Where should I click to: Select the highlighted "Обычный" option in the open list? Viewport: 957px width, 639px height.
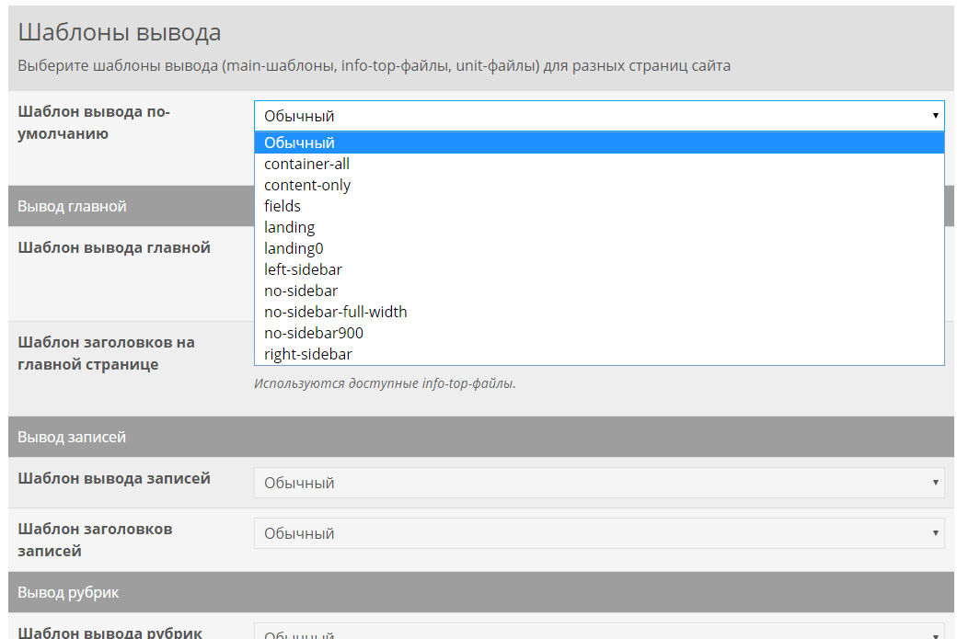[598, 143]
